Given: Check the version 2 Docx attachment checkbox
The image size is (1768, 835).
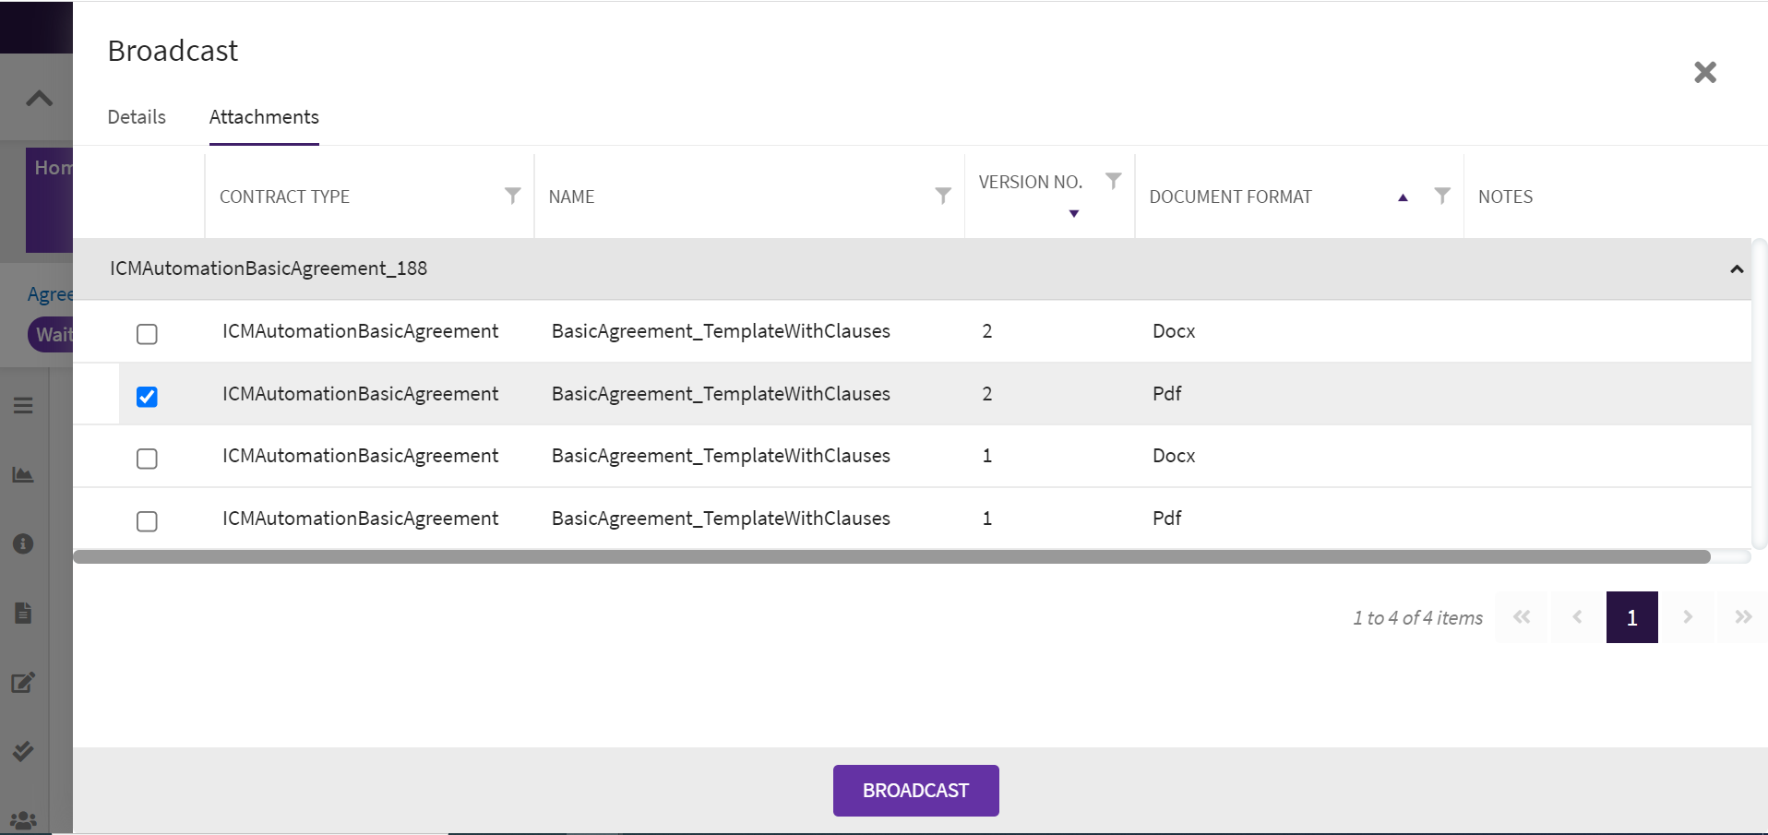Looking at the screenshot, I should 147,334.
